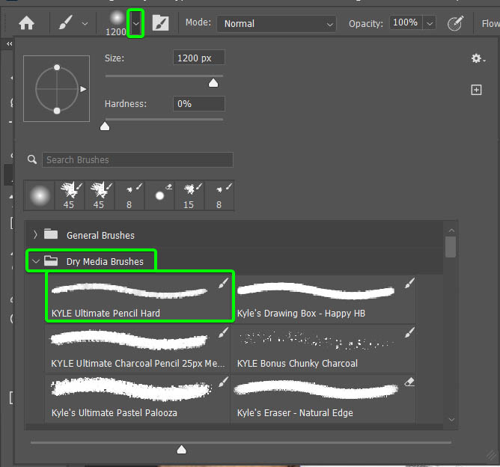Click the Hardness slider handle
This screenshot has height=467, width=500.
105,126
